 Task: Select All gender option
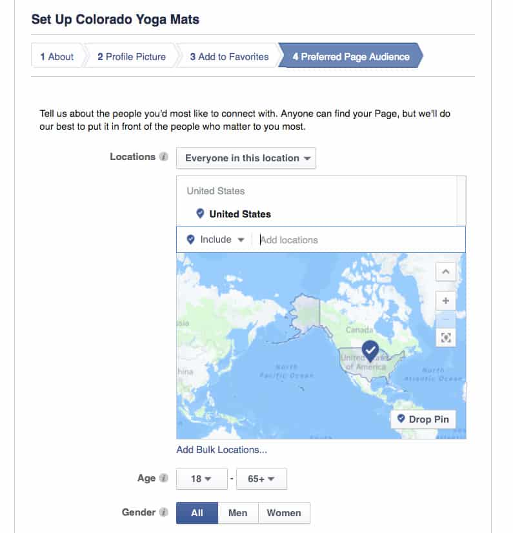tap(197, 513)
